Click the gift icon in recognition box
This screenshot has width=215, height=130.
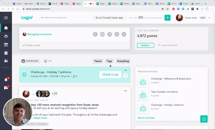pos(102,34)
